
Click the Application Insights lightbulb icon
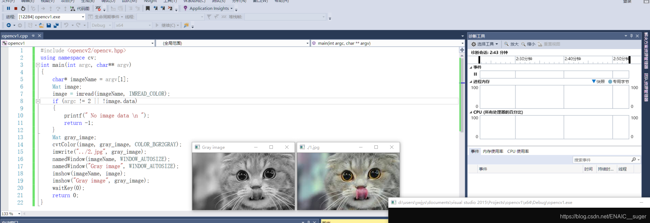coord(185,8)
